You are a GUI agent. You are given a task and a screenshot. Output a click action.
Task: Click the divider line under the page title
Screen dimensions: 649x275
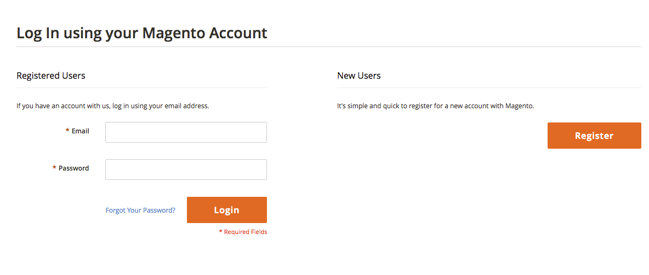[329, 47]
